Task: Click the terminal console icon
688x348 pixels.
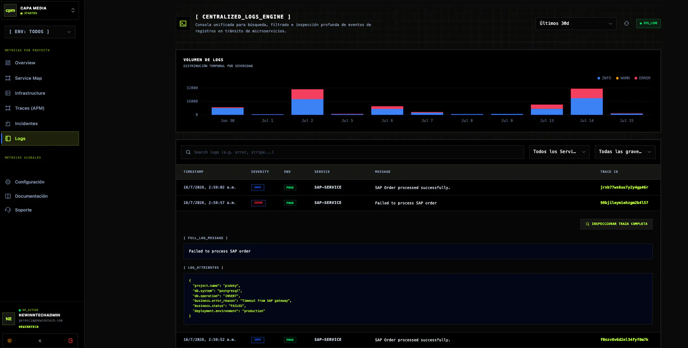Action: point(183,24)
